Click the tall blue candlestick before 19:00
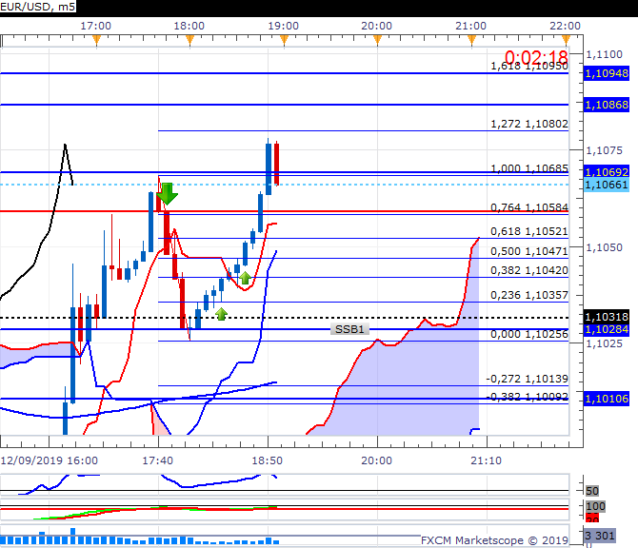Screen dimensions: 638x548 pos(269,167)
